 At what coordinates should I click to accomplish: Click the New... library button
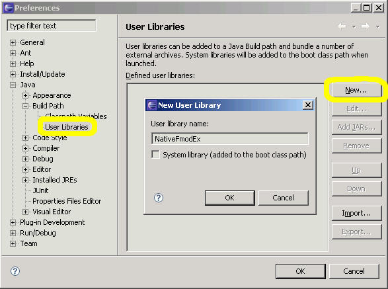(x=356, y=90)
